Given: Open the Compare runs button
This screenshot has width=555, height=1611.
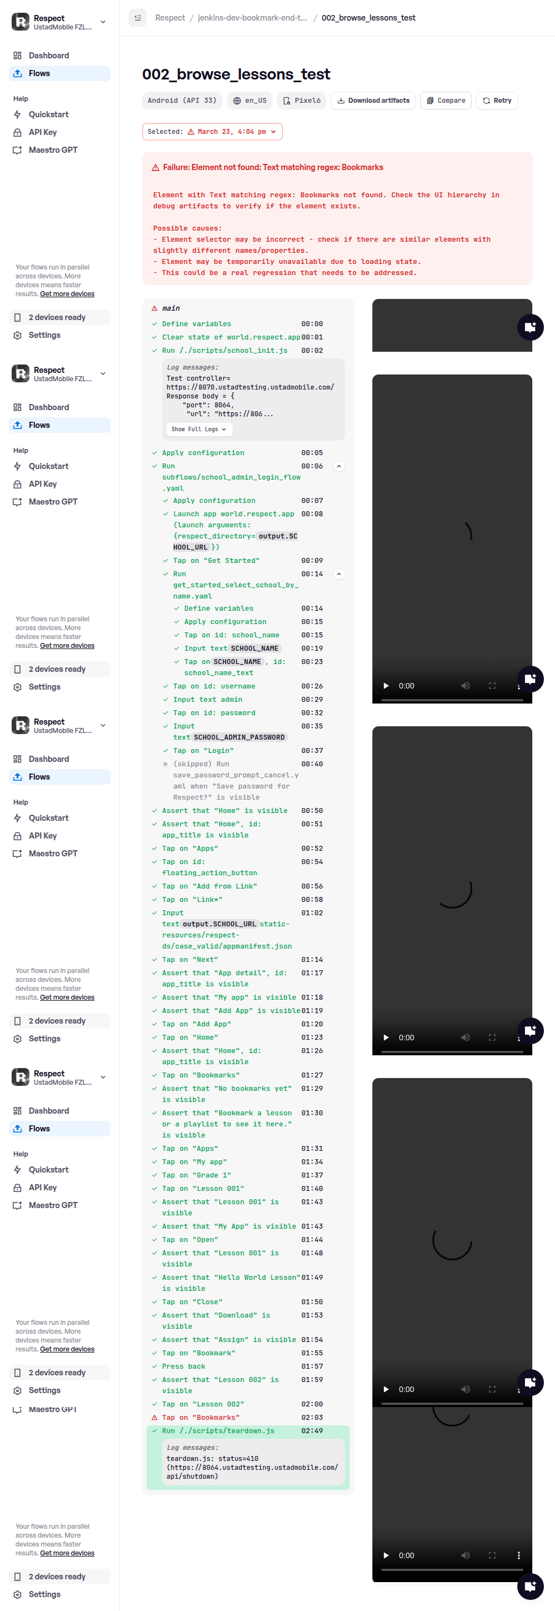Looking at the screenshot, I should [x=446, y=101].
